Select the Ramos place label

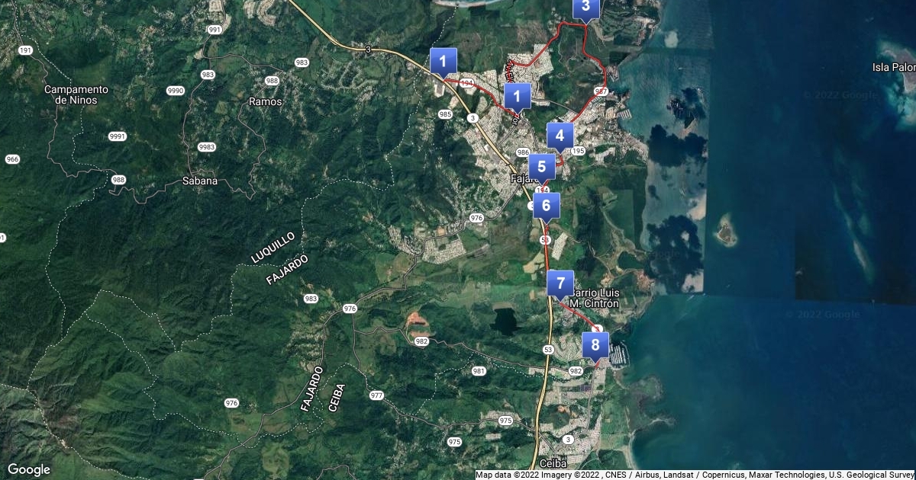[x=266, y=101]
